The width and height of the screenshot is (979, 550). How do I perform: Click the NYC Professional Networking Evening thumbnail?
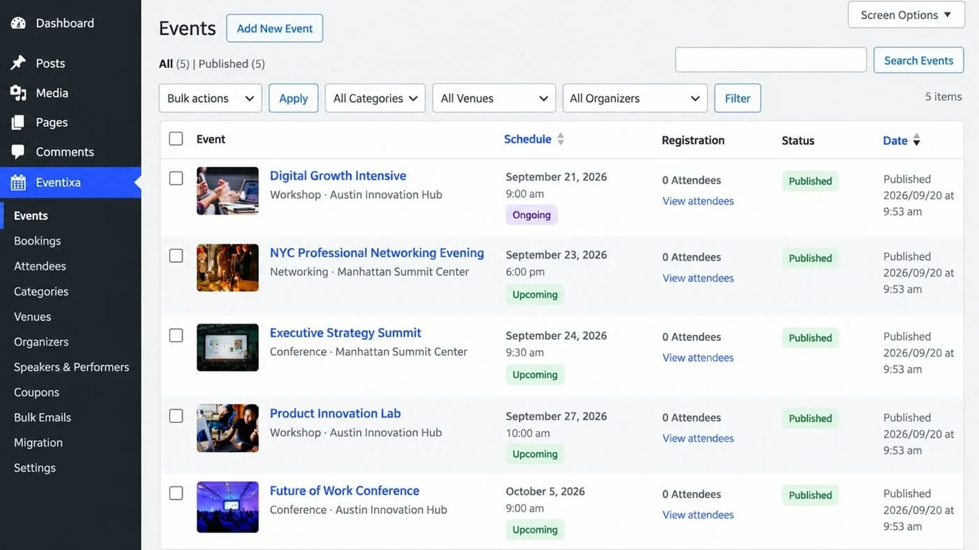coord(227,268)
